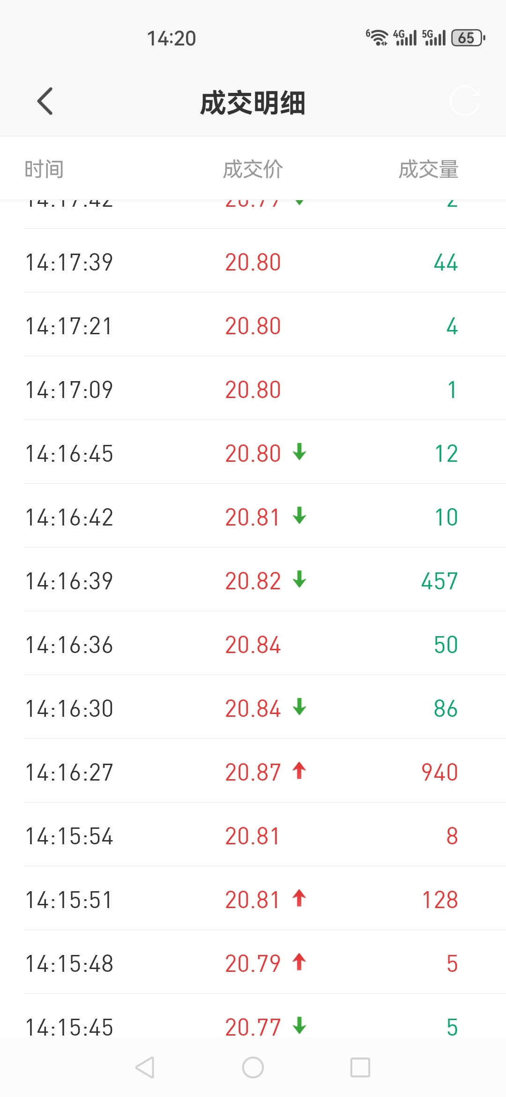Tap the Wi-Fi status icon
Viewport: 506px width, 1097px height.
point(377,38)
